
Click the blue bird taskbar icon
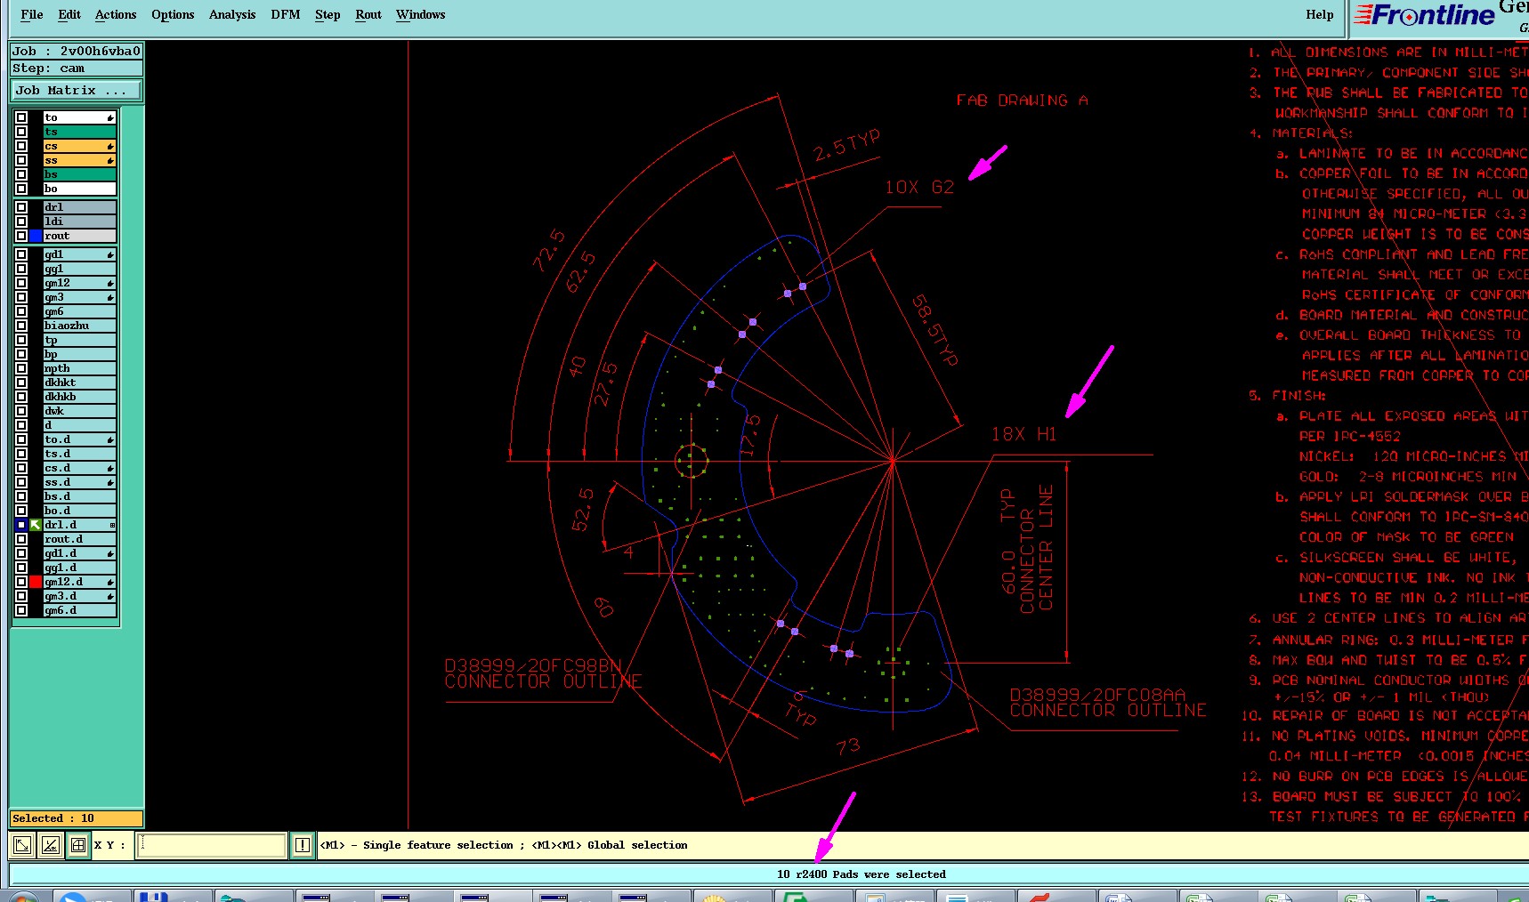click(x=73, y=896)
